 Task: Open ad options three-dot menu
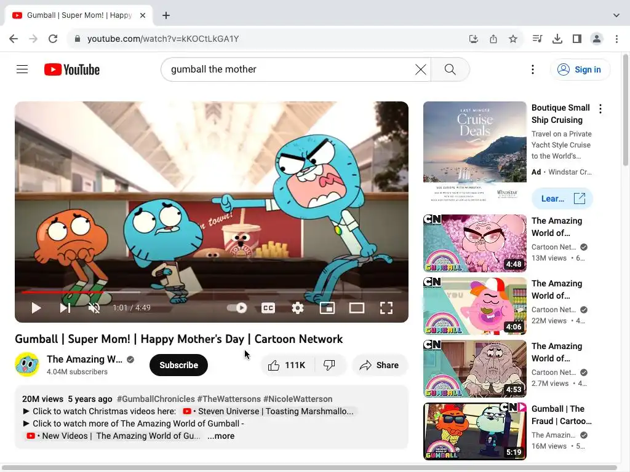point(600,109)
